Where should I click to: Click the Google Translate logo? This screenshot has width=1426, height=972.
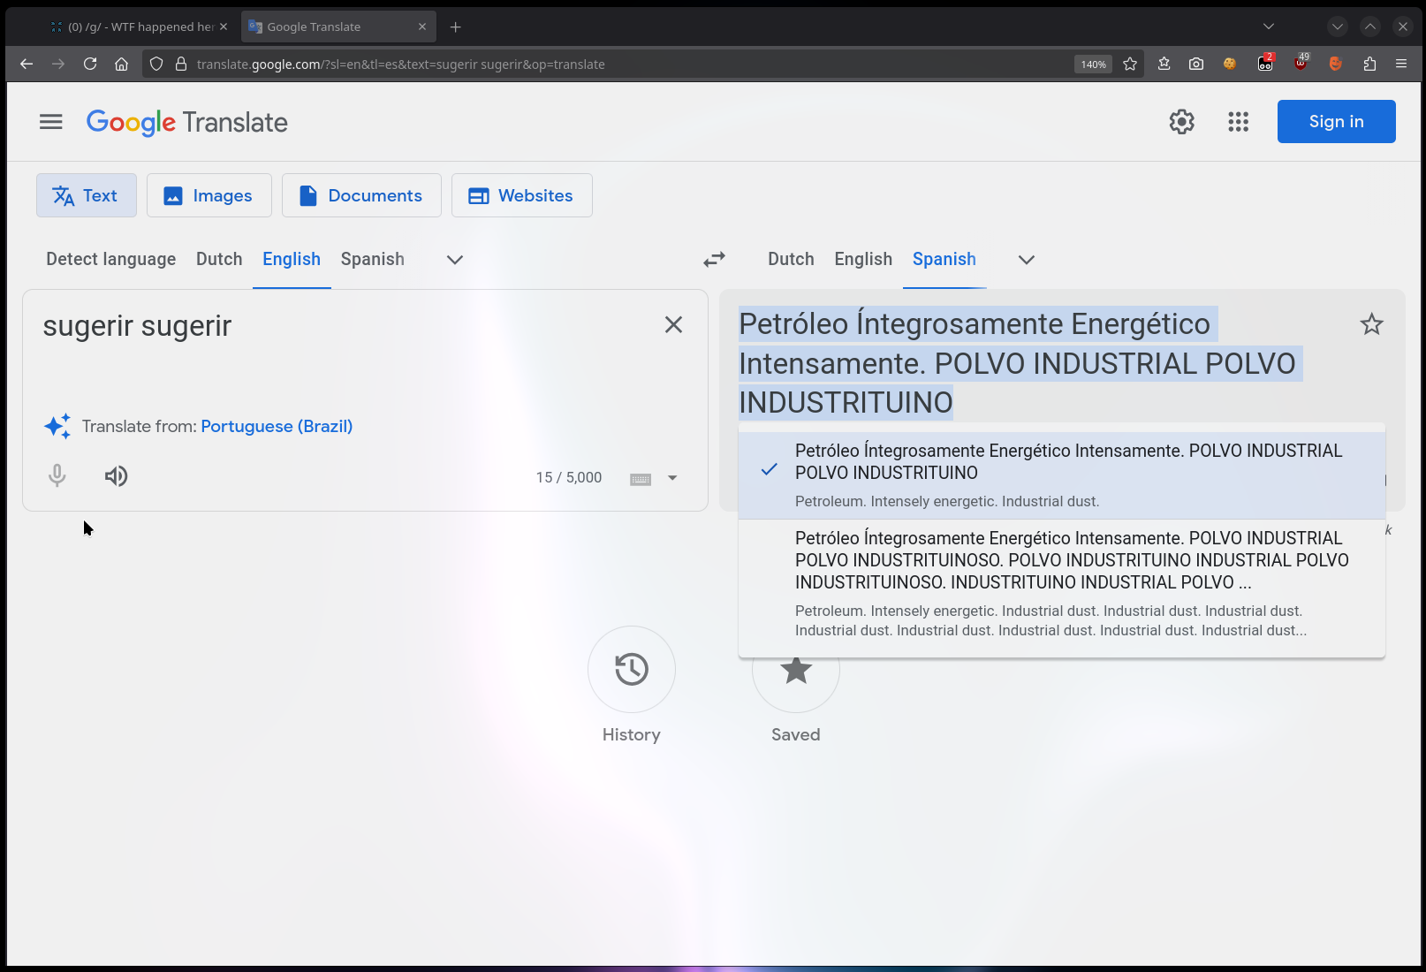(x=187, y=123)
